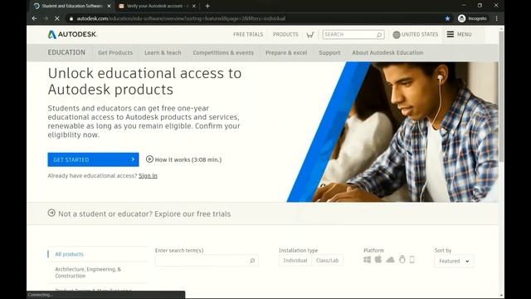The height and width of the screenshot is (299, 531).
Task: Click arrow icon beside free trials text
Action: pos(51,213)
